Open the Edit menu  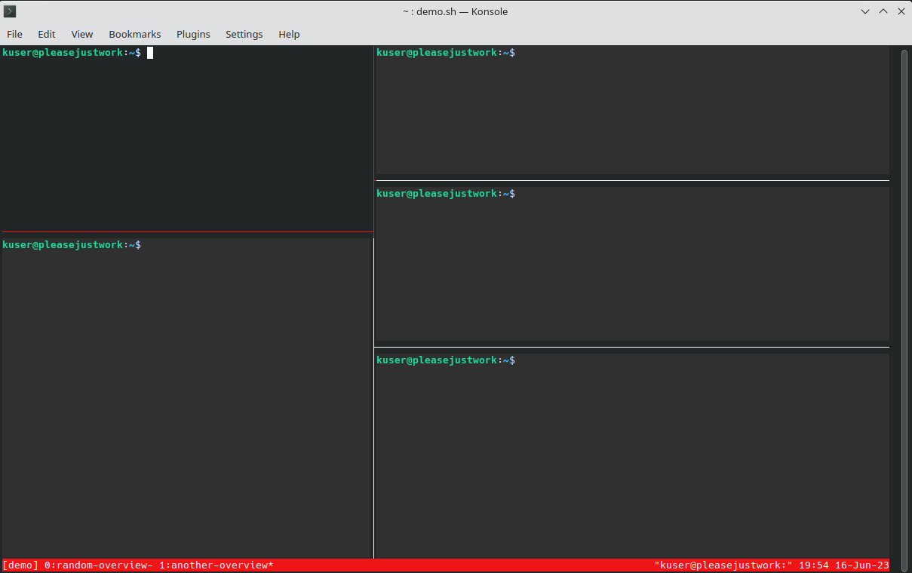(x=47, y=34)
